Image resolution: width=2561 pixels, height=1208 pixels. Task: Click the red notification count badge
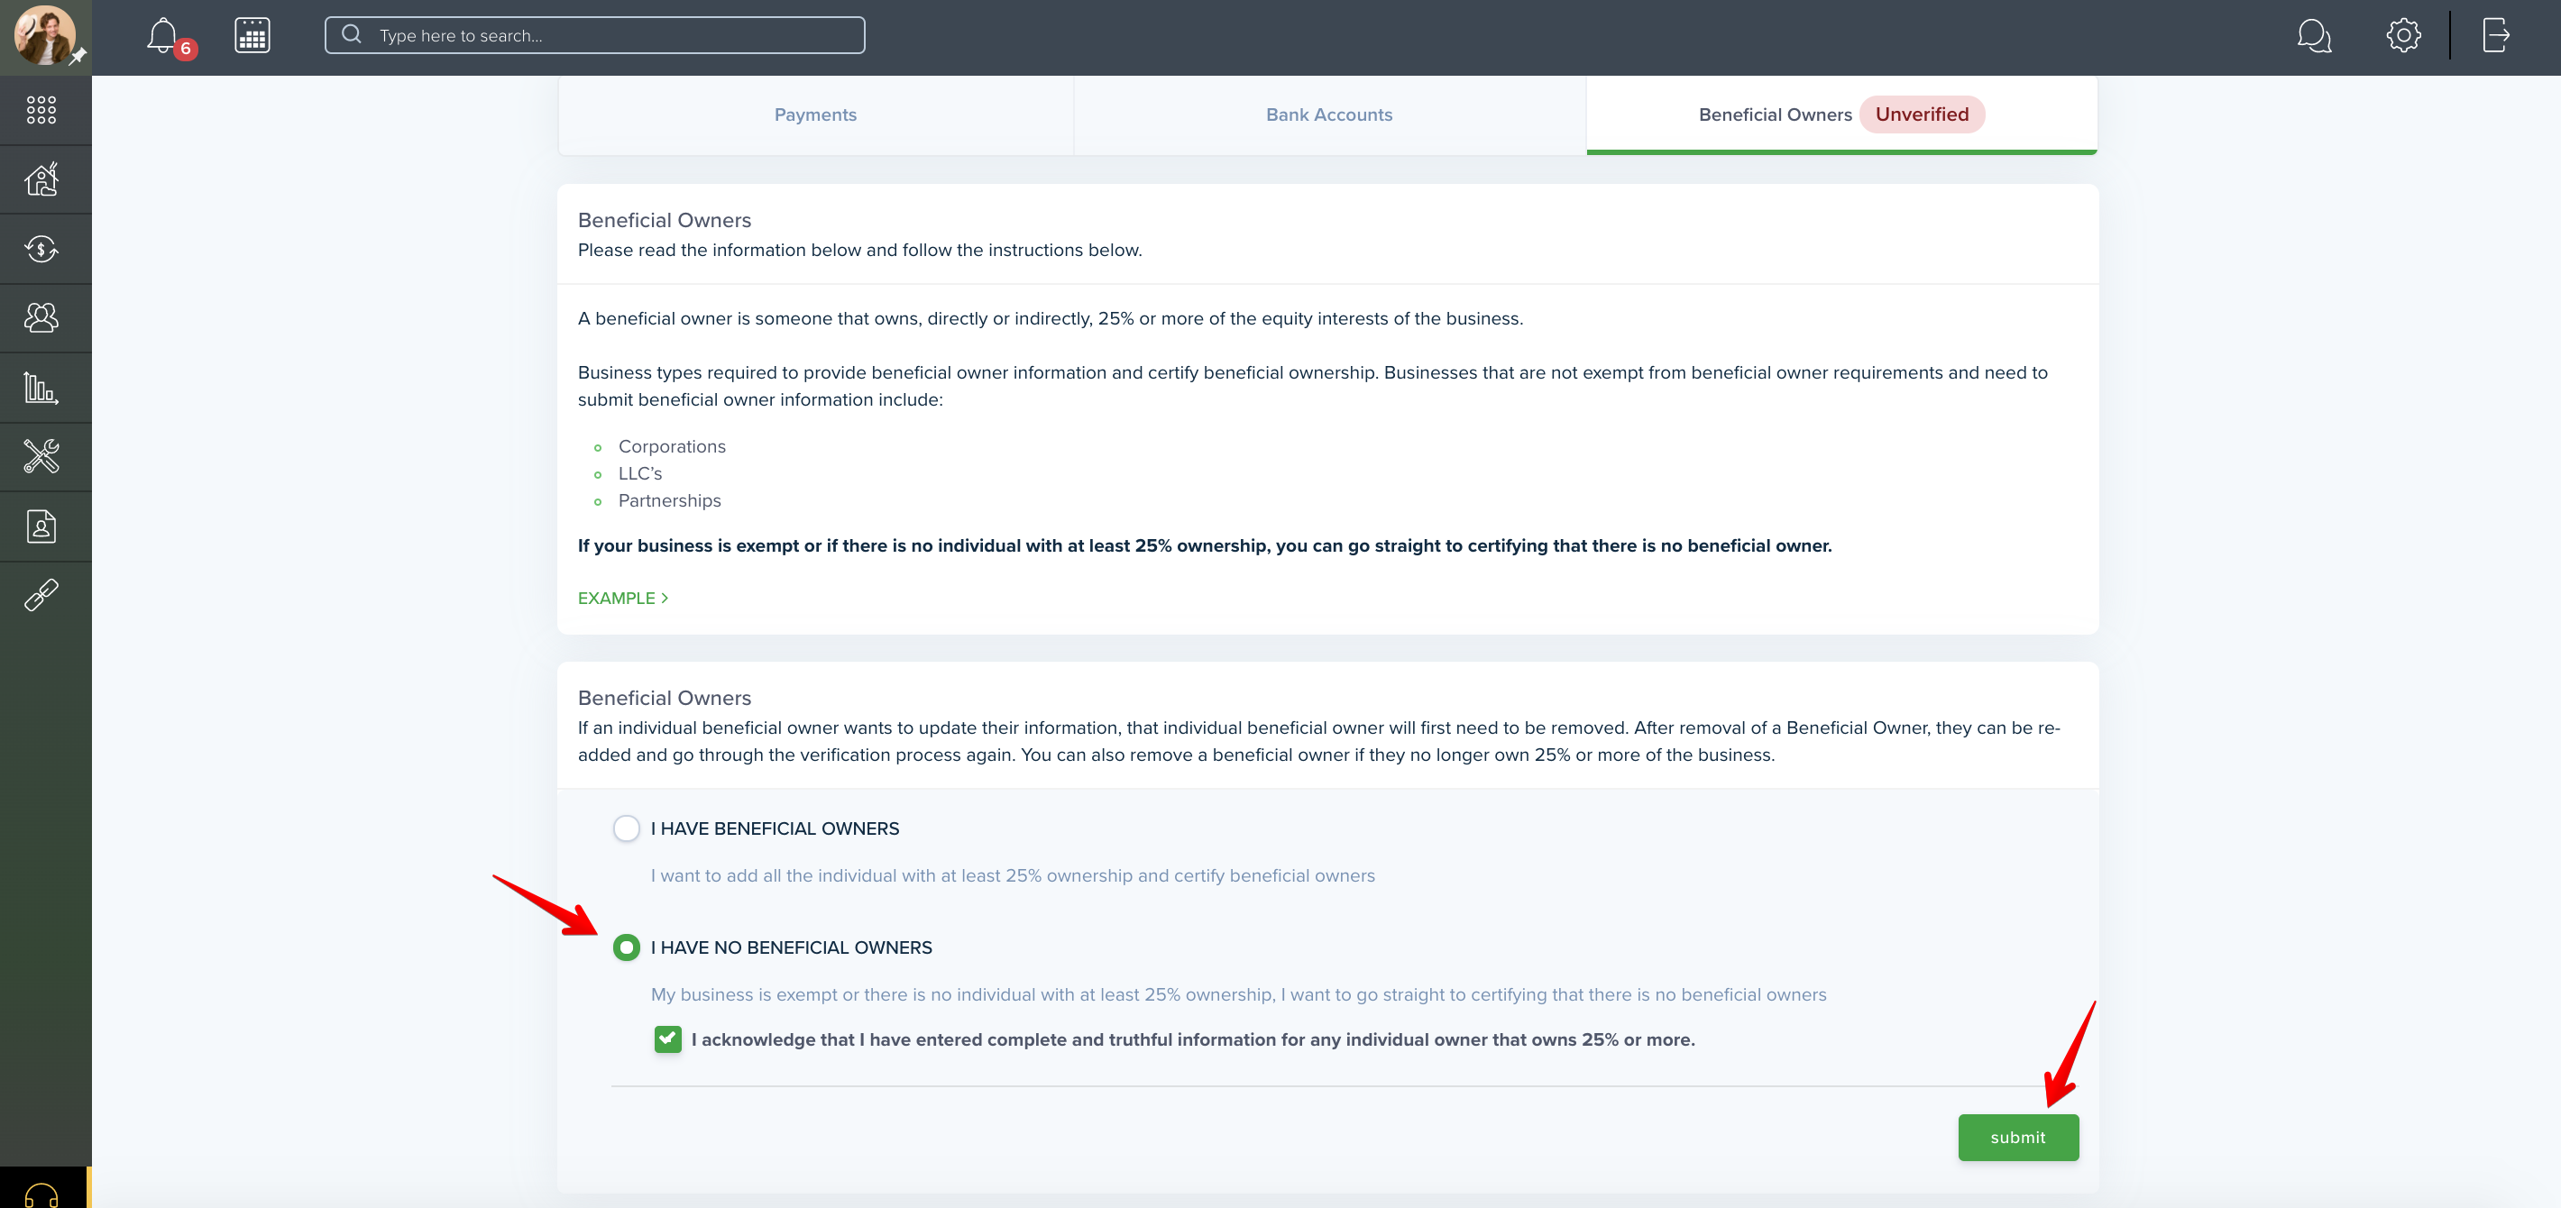click(x=185, y=49)
